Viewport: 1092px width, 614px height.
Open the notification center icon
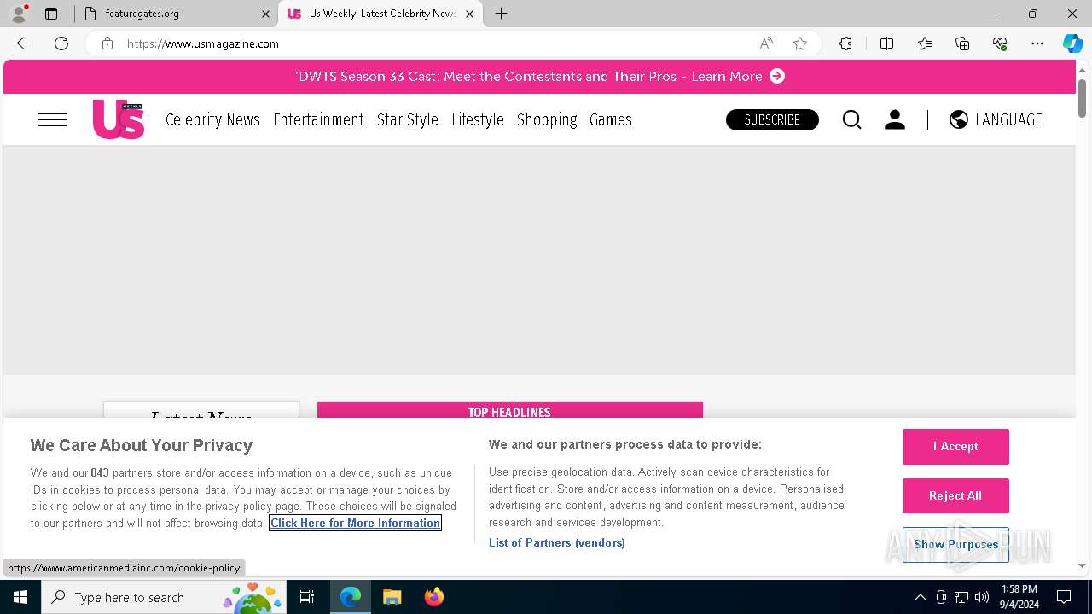pyautogui.click(x=1064, y=597)
